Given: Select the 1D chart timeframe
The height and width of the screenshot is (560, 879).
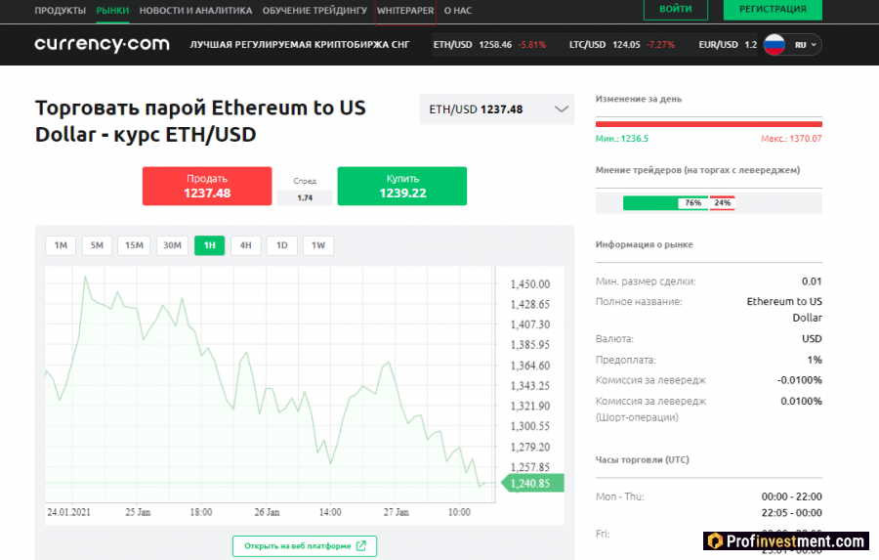Looking at the screenshot, I should pos(282,245).
